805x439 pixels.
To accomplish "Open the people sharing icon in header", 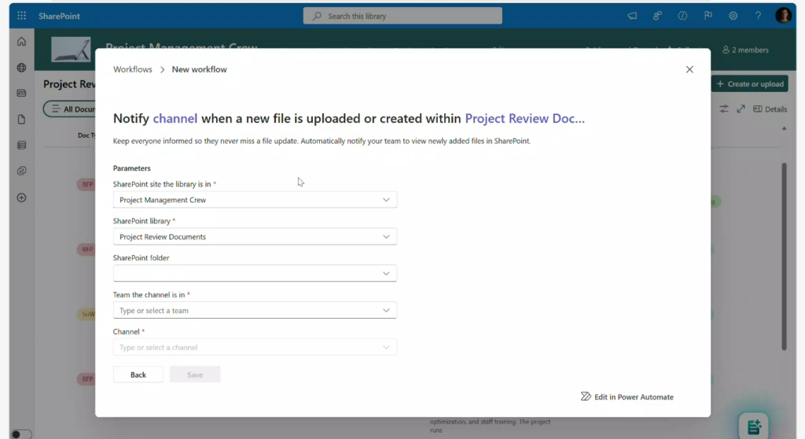I will click(657, 16).
